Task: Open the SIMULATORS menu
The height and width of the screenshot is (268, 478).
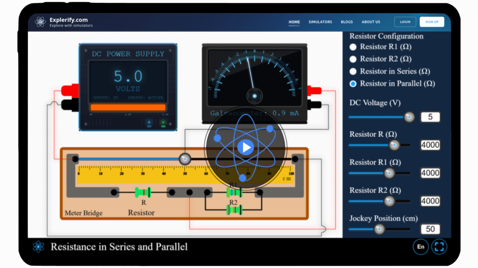Action: tap(320, 21)
